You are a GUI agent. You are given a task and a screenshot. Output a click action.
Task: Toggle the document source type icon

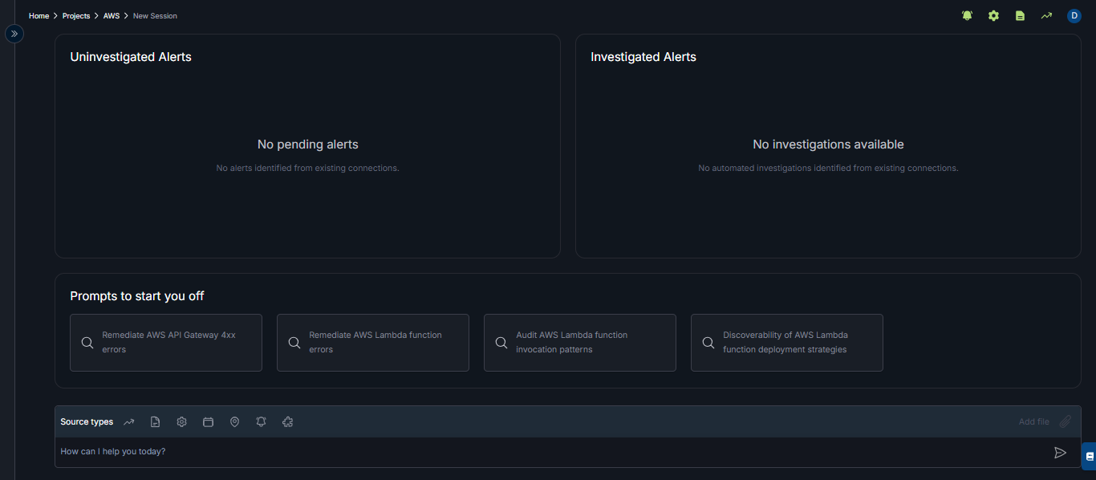click(x=156, y=421)
